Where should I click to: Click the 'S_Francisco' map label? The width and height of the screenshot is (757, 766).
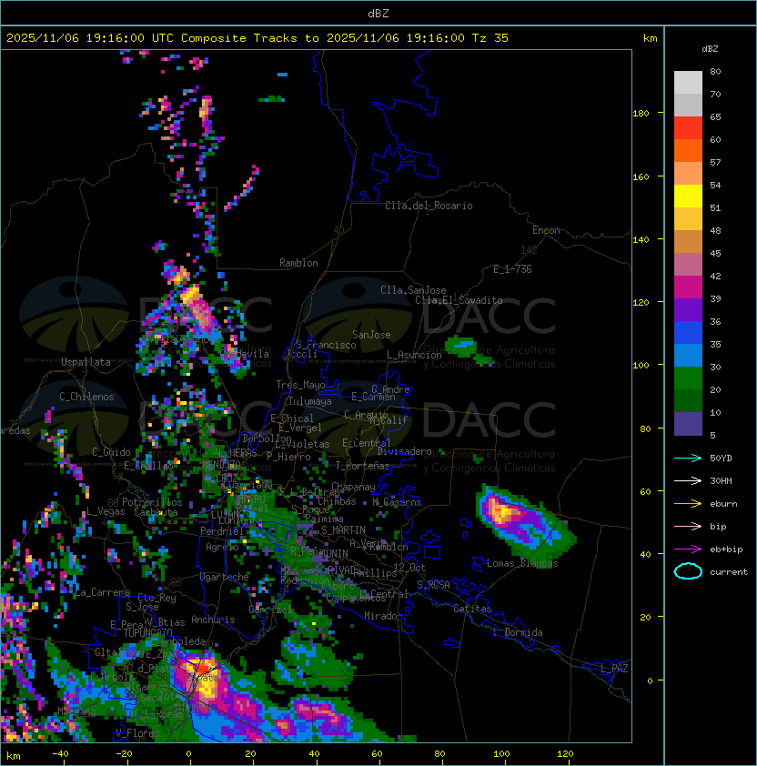327,346
